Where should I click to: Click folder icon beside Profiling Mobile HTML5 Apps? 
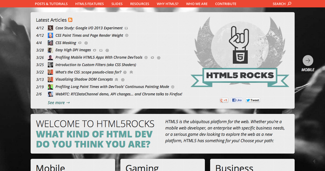coord(152,58)
